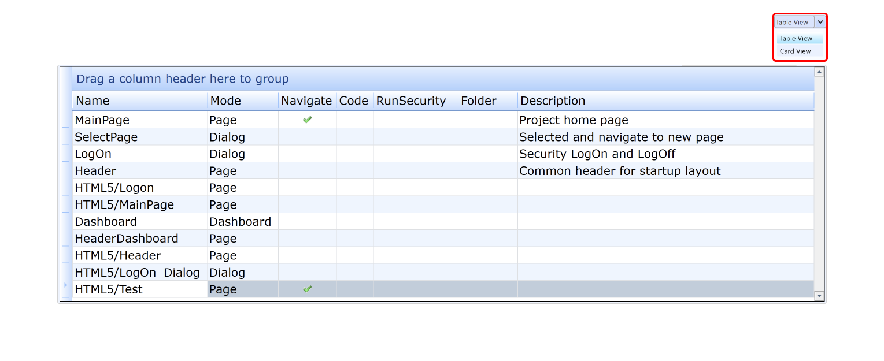This screenshot has height=361, width=884.
Task: Click scrollbar down arrow in table
Action: (x=819, y=296)
